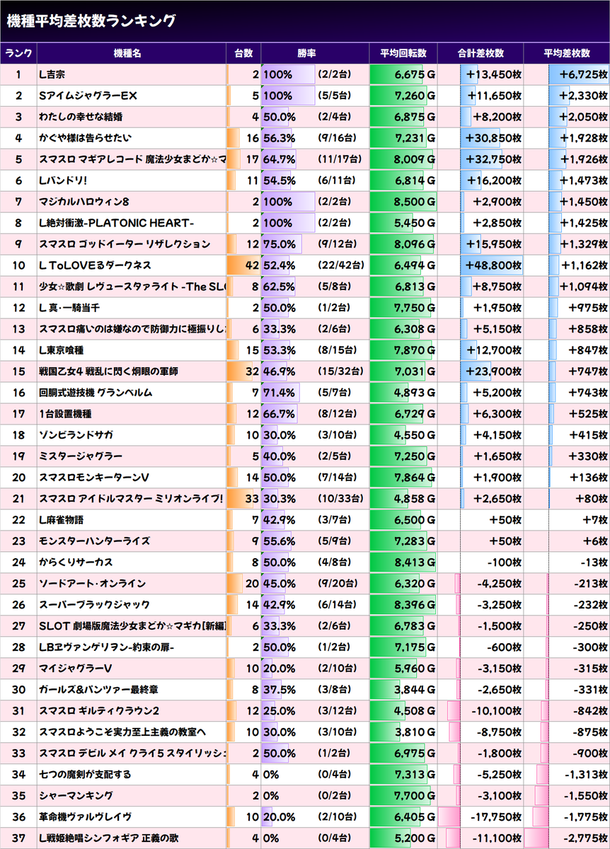Image resolution: width=610 pixels, height=849 pixels.
Task: Click average spins 3,810 G cell
Action: [403, 732]
